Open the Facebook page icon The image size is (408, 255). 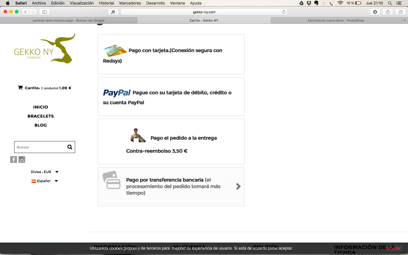coord(14,160)
